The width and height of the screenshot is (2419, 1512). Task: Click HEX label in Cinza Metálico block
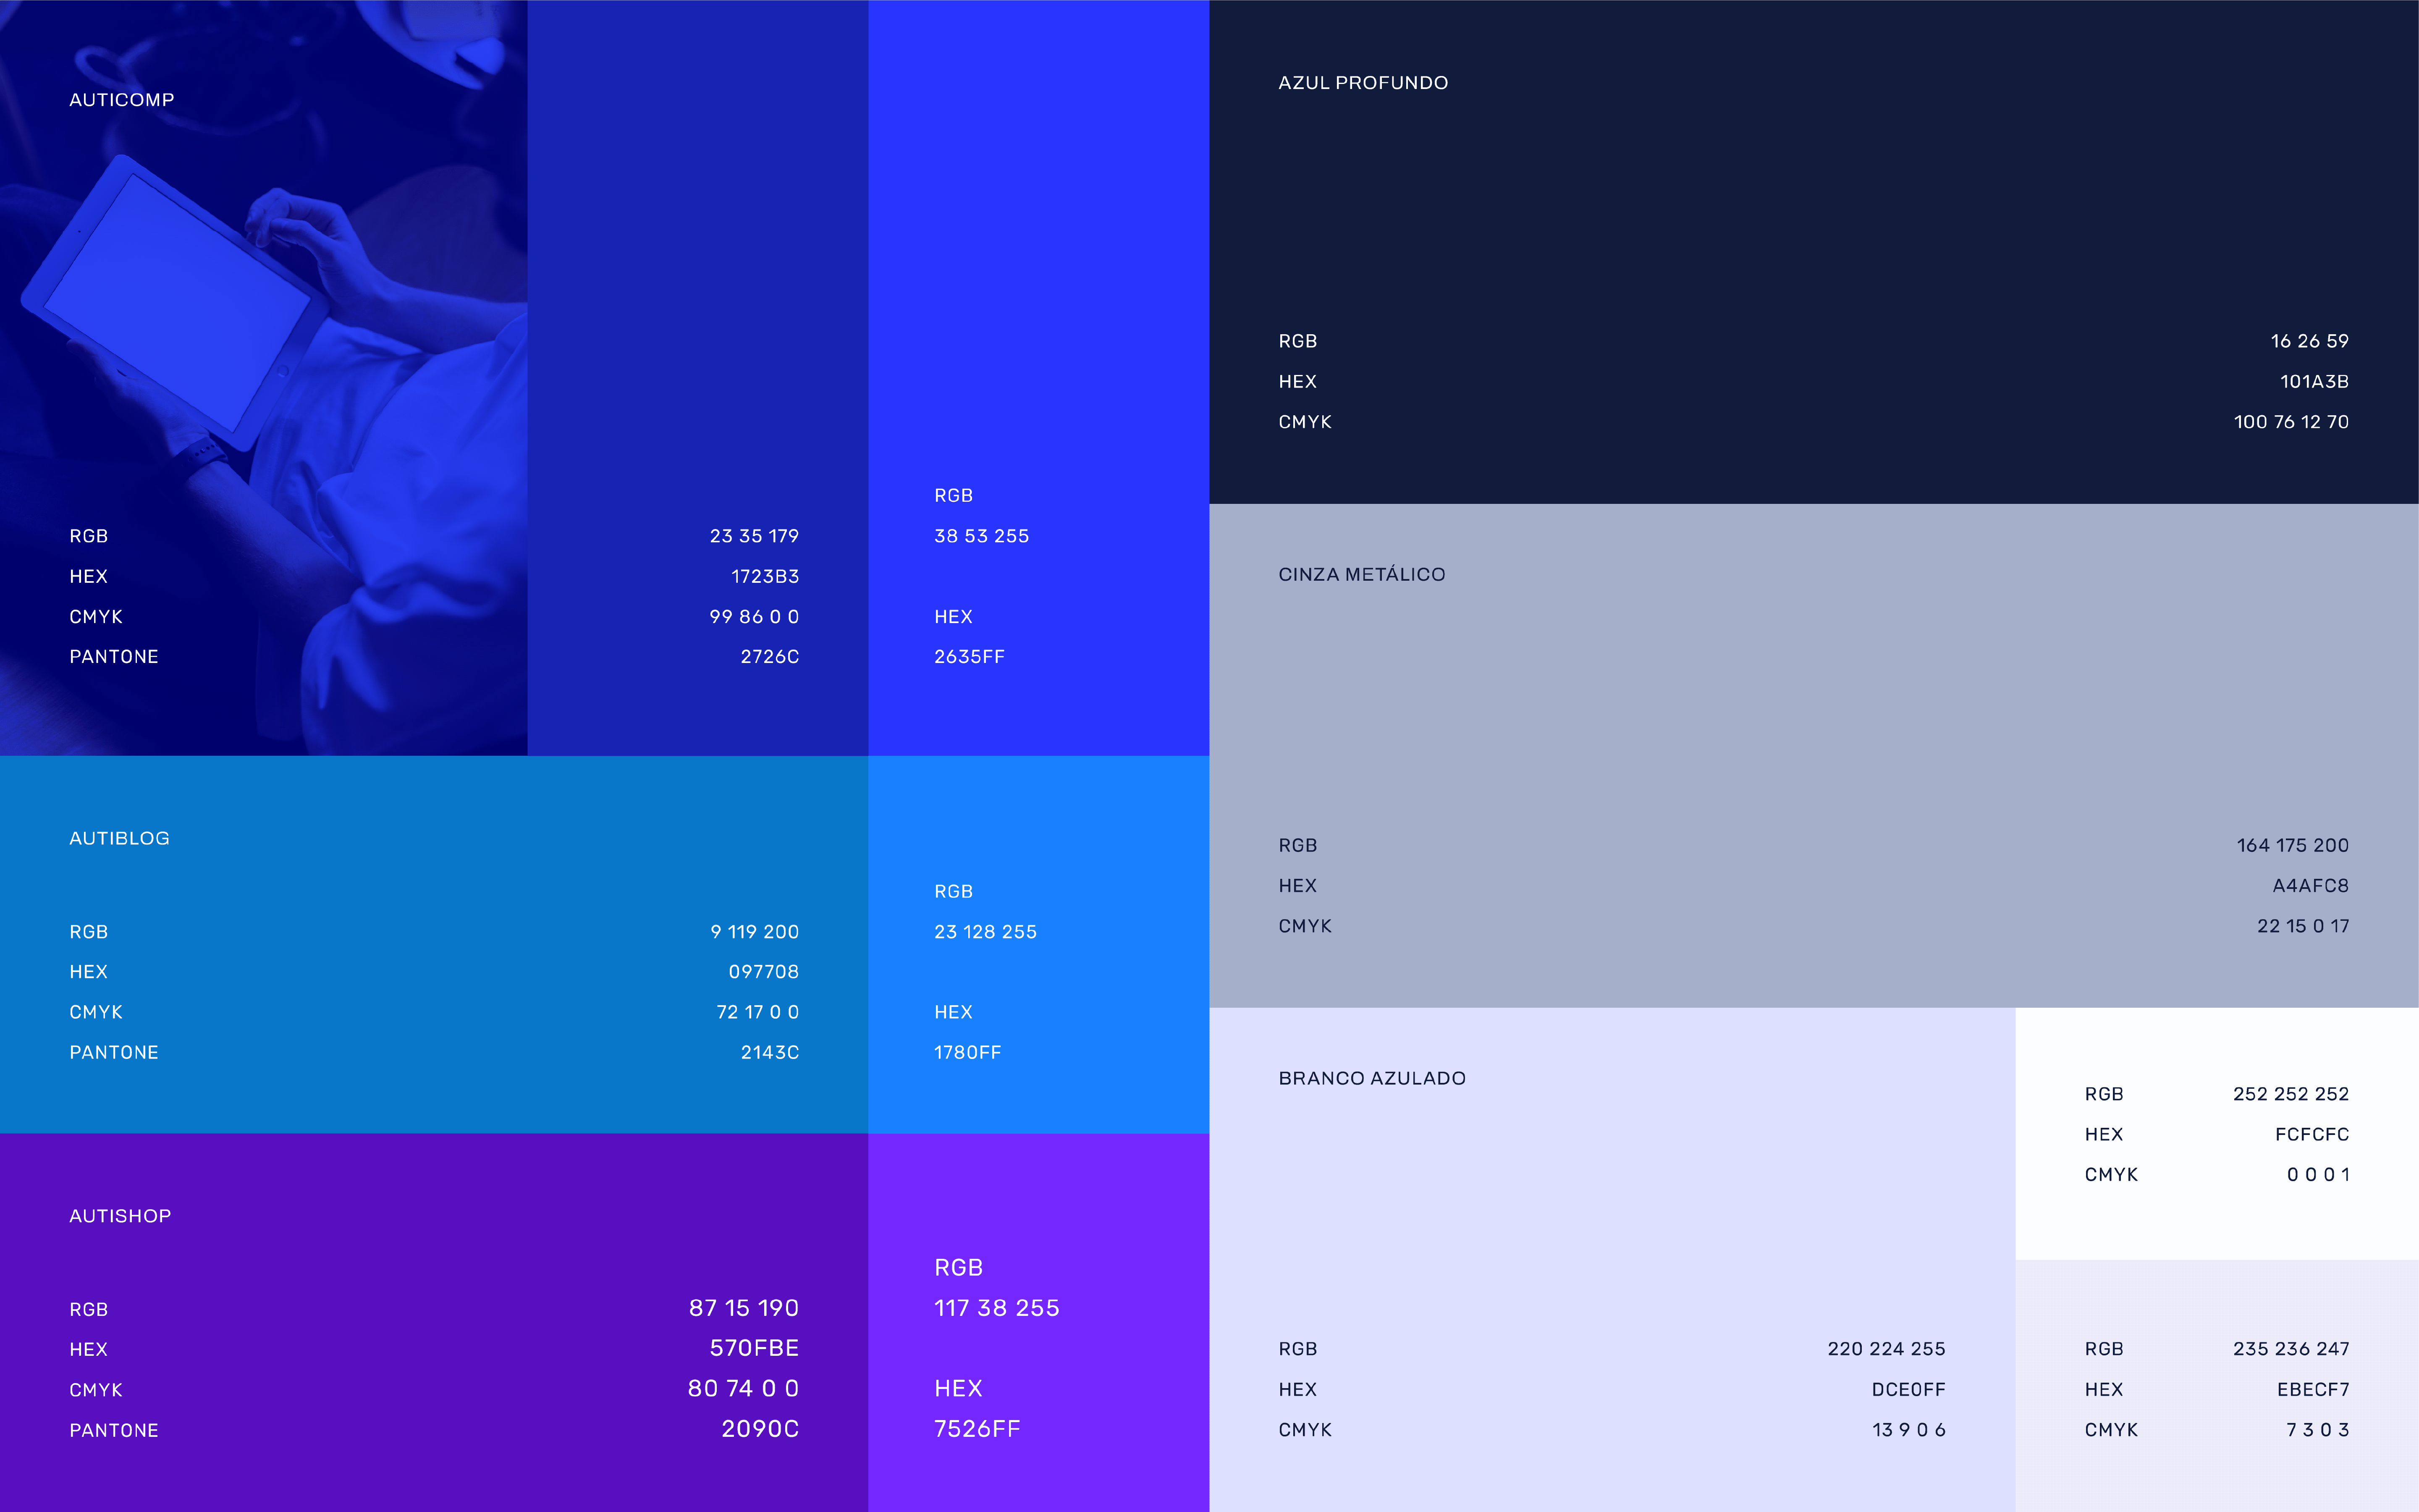pyautogui.click(x=1297, y=886)
